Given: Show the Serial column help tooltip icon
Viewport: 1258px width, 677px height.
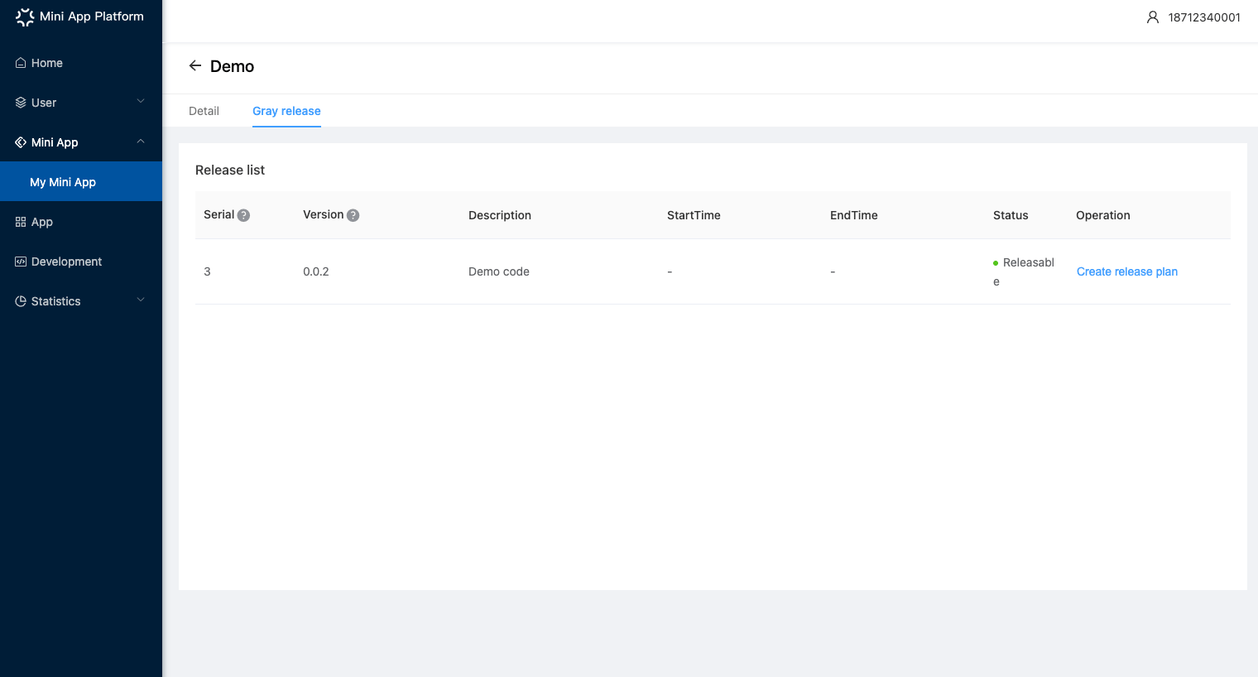Looking at the screenshot, I should pos(243,215).
